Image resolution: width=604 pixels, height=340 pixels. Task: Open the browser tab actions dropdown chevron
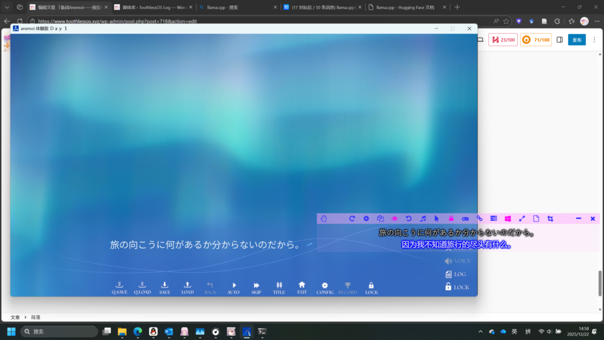tap(7, 7)
